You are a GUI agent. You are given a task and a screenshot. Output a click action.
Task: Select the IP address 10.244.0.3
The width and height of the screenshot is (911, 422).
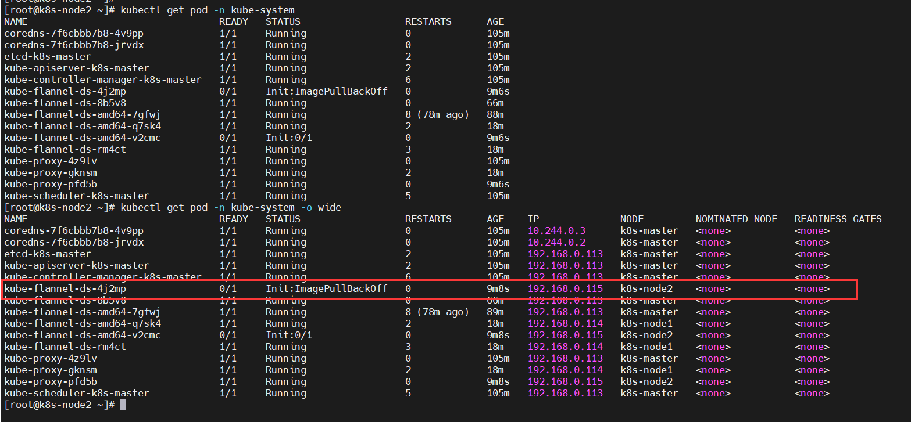pyautogui.click(x=556, y=230)
